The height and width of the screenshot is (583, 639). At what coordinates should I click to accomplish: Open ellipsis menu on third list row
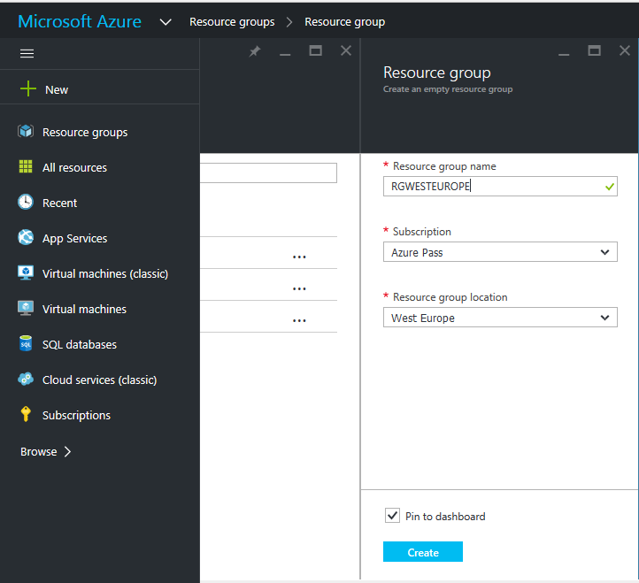pyautogui.click(x=299, y=320)
